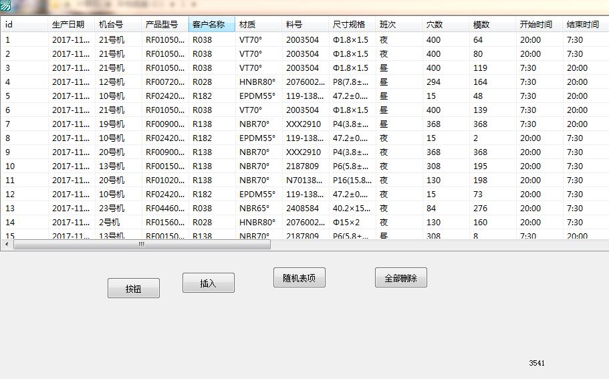
Task: Click RF00720... in row 4
Action: coord(165,82)
